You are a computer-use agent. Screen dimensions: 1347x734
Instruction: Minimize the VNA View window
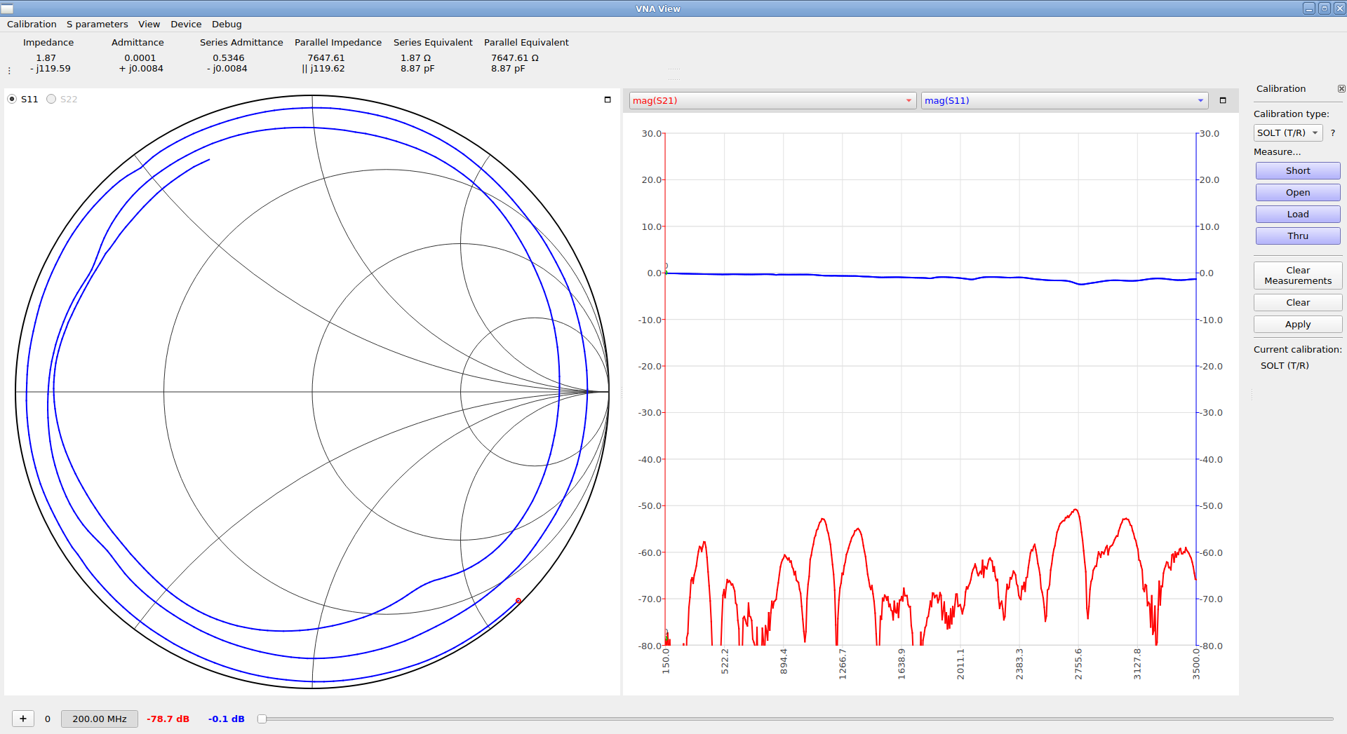(1308, 8)
